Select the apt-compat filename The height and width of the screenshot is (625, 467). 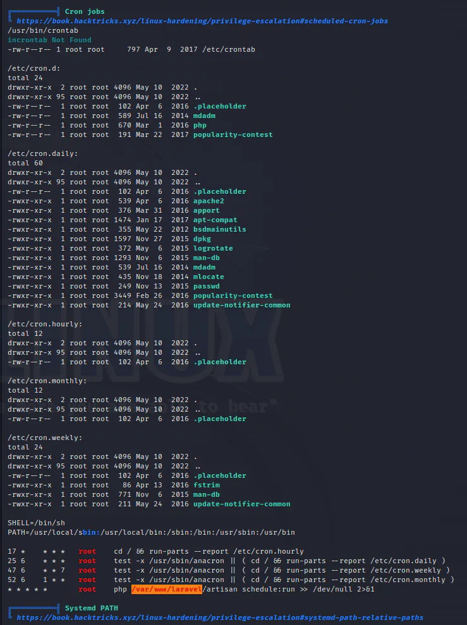215,220
